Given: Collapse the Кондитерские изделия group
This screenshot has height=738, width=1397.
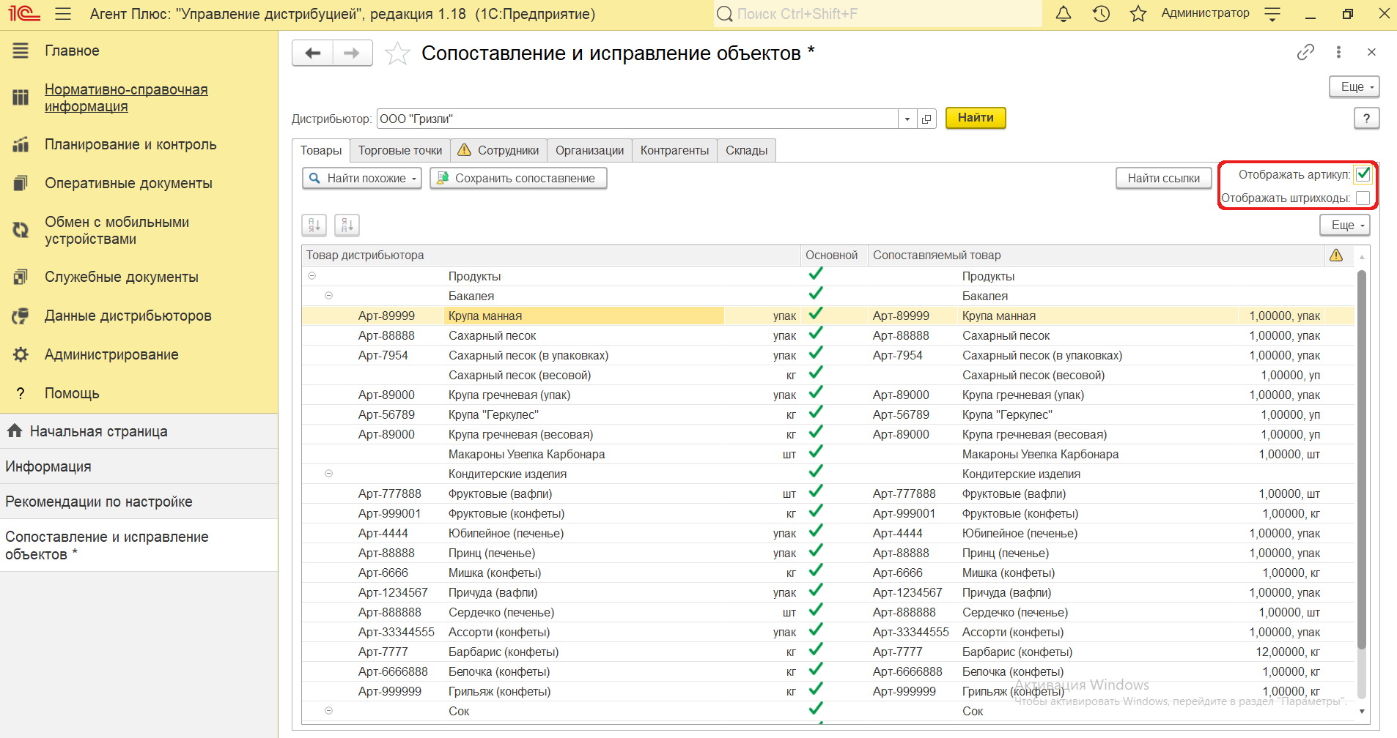Looking at the screenshot, I should [328, 474].
